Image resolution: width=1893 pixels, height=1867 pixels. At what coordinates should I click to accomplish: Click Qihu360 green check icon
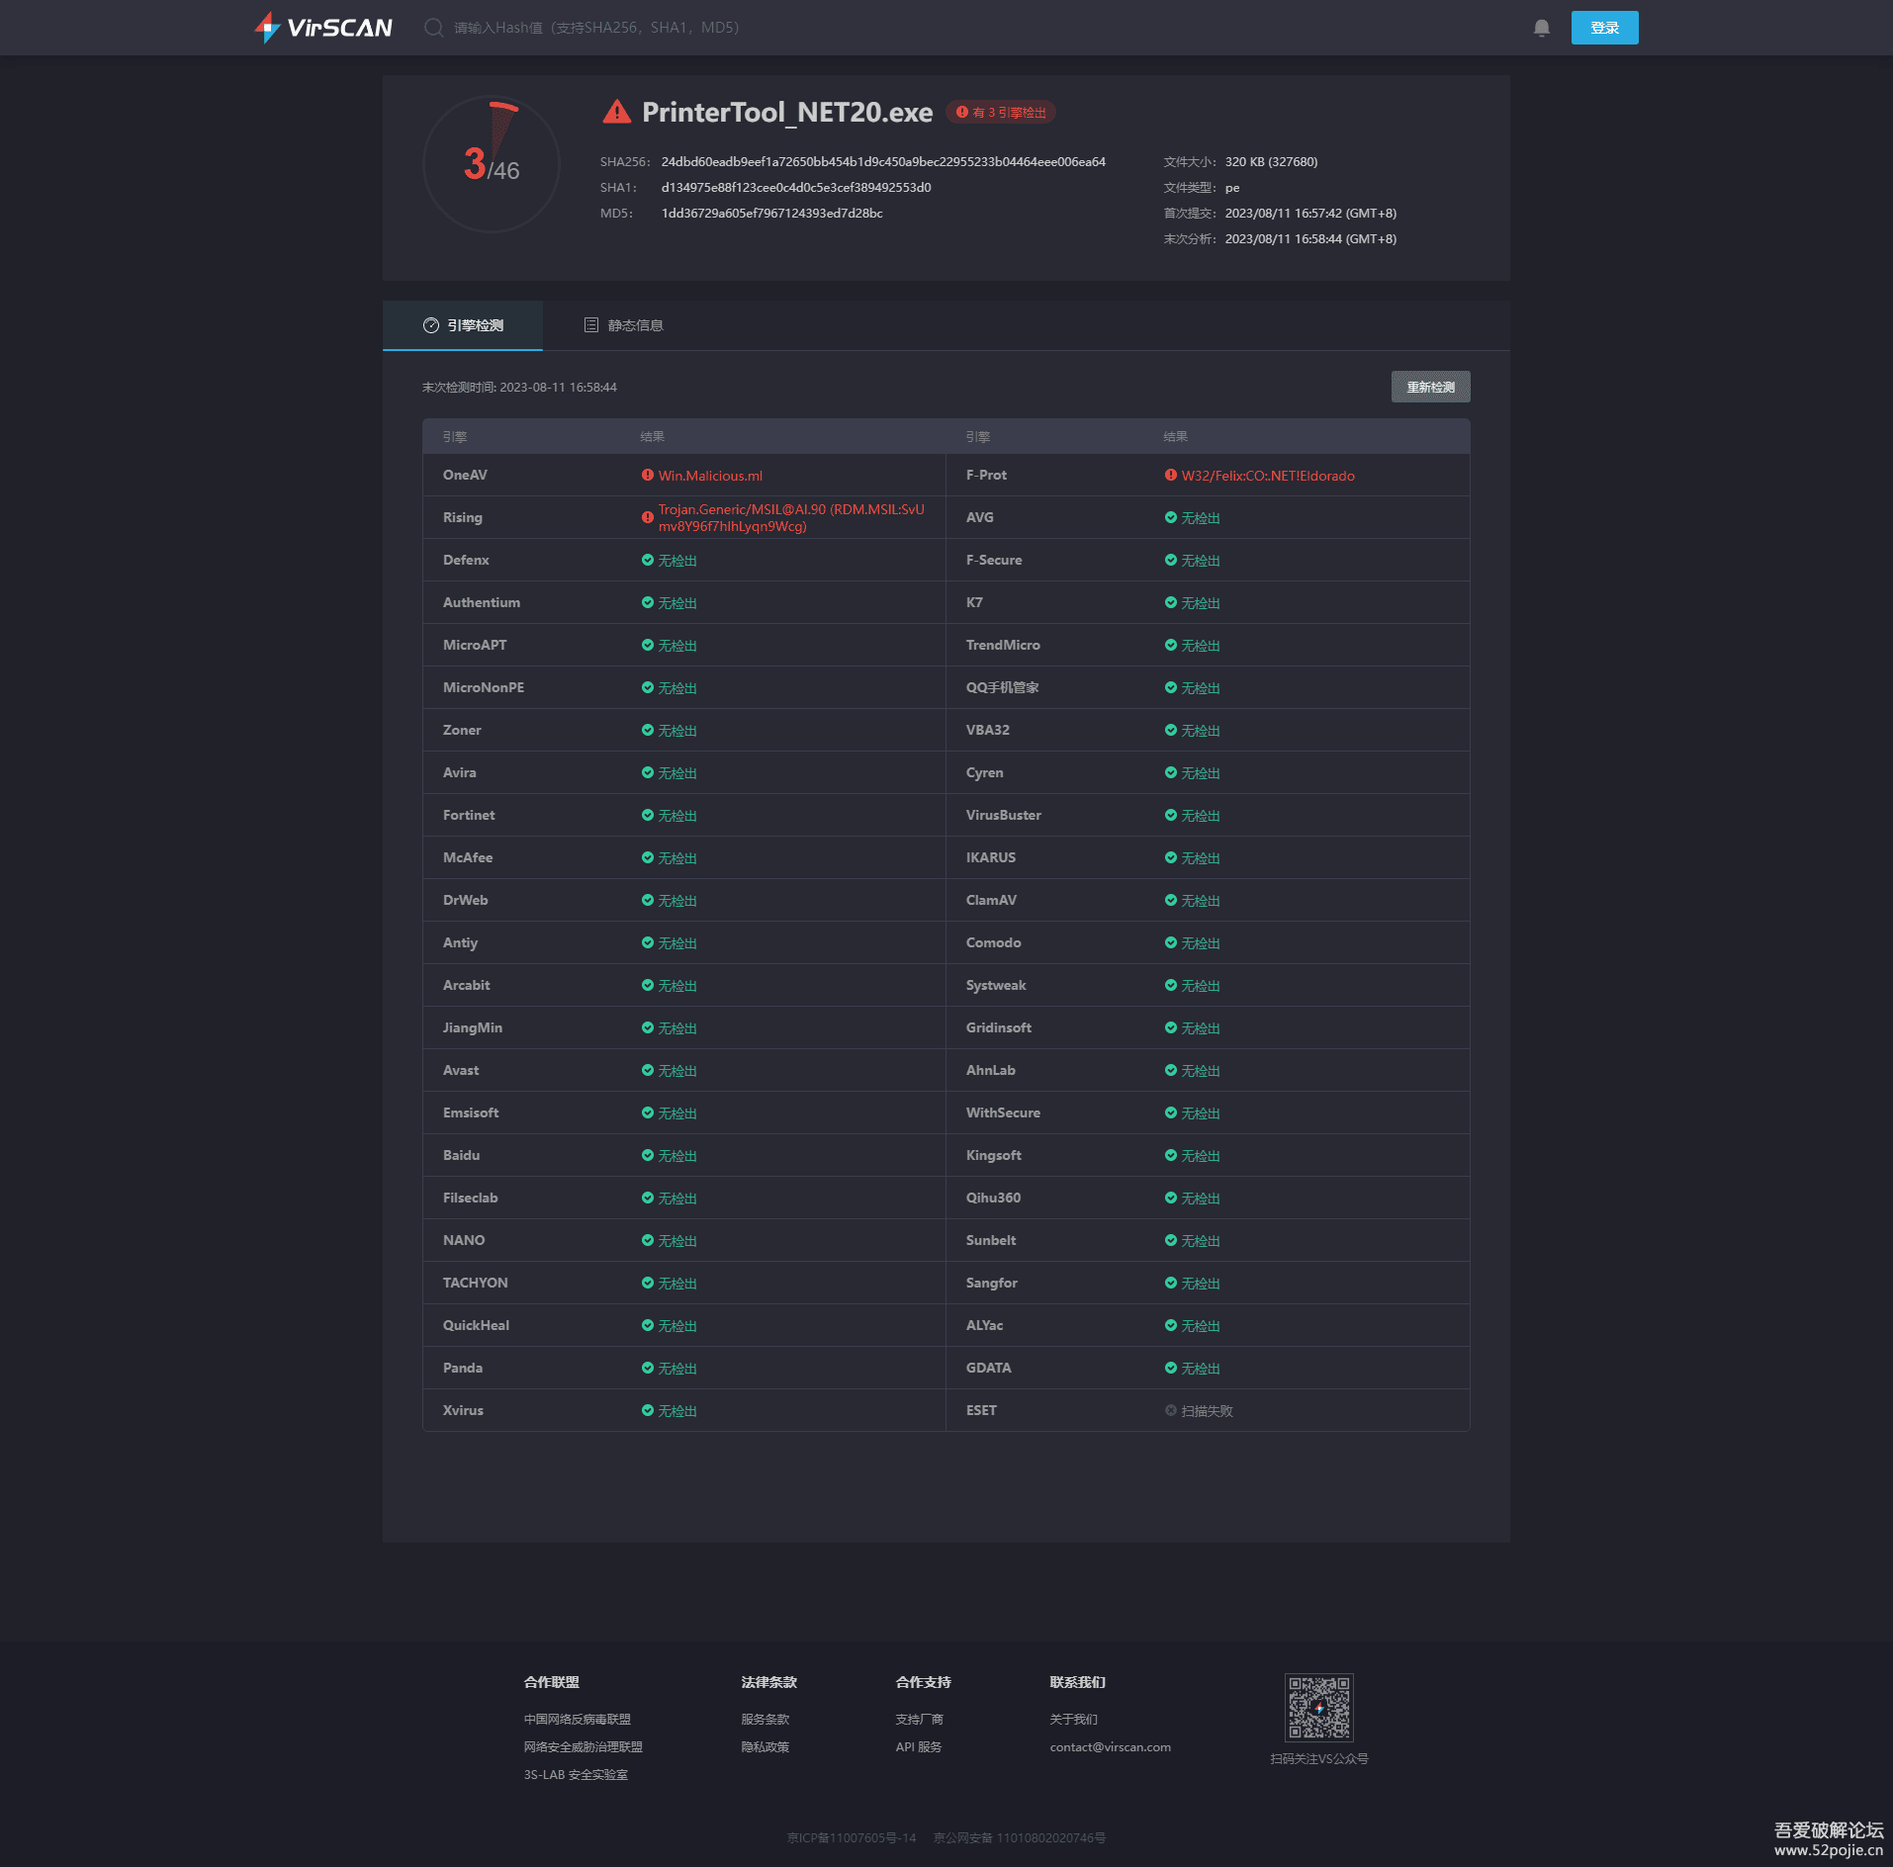pyautogui.click(x=1171, y=1198)
